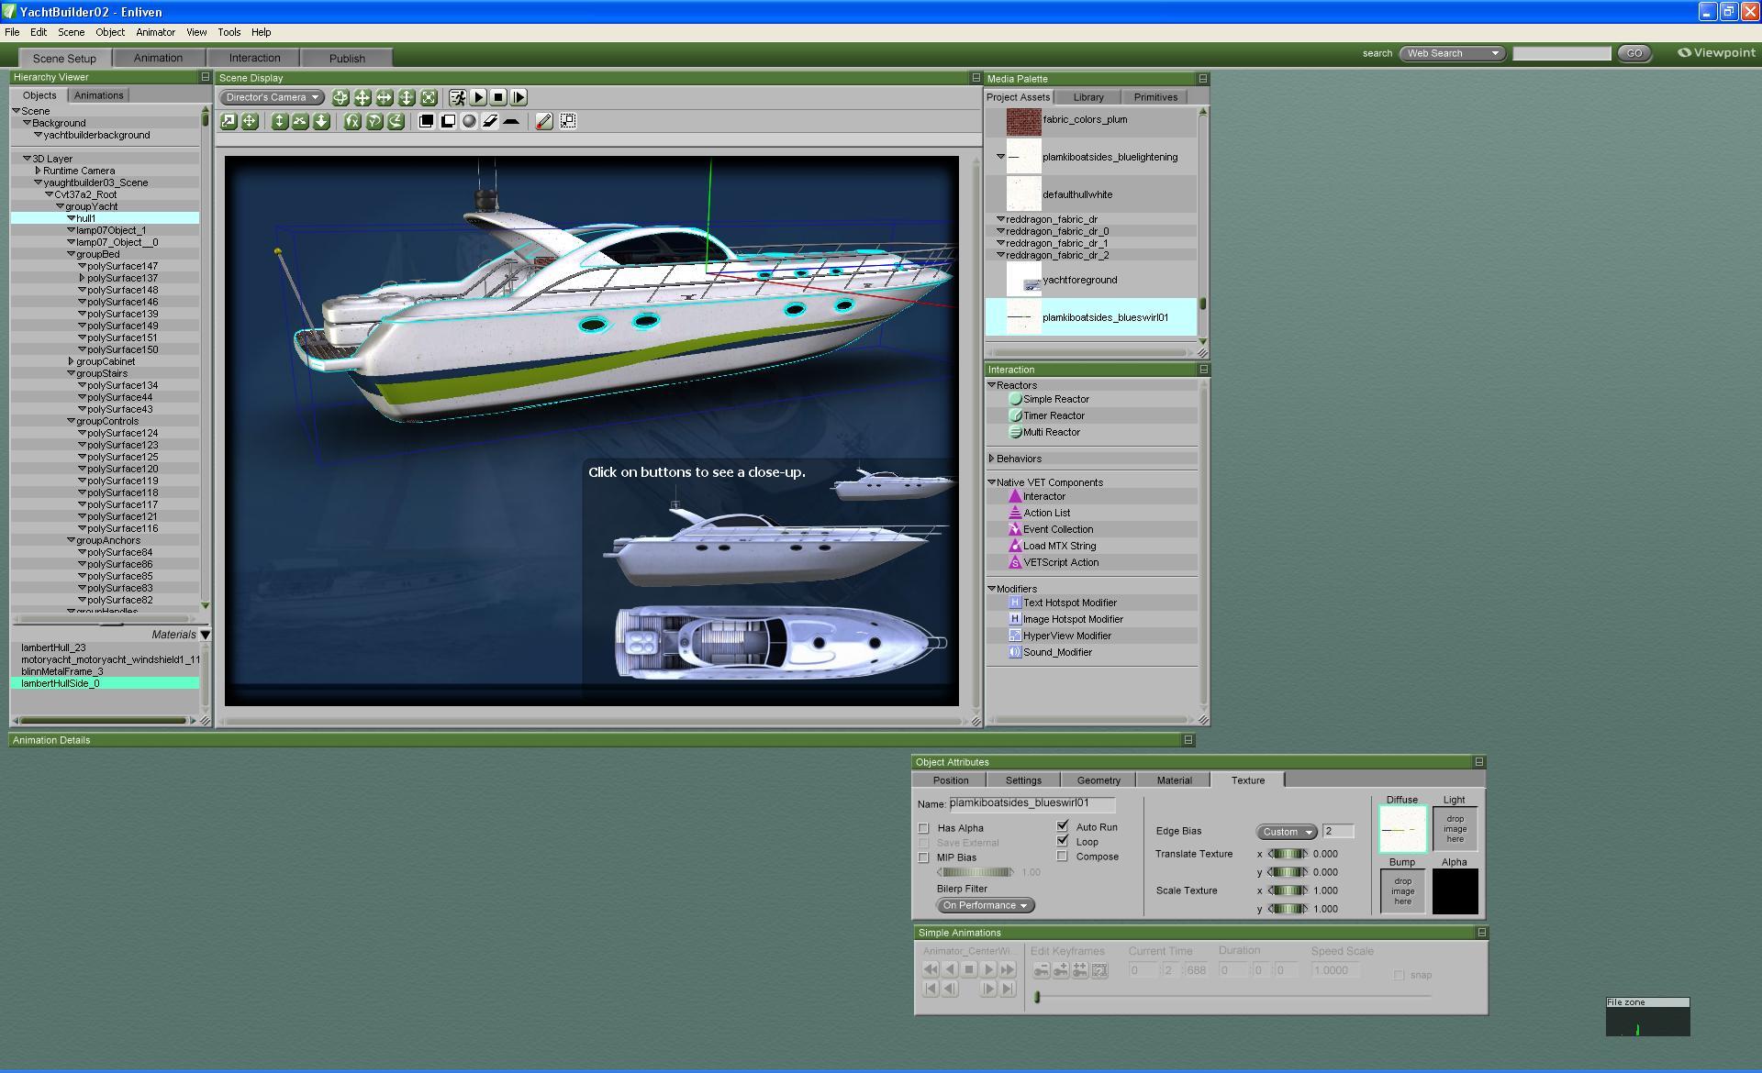Image resolution: width=1762 pixels, height=1073 pixels.
Task: Play the scene in Scene Display
Action: 478,97
